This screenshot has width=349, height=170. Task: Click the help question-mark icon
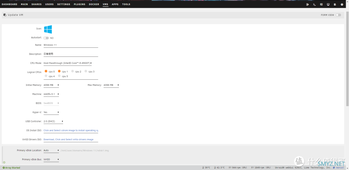[x=342, y=5]
